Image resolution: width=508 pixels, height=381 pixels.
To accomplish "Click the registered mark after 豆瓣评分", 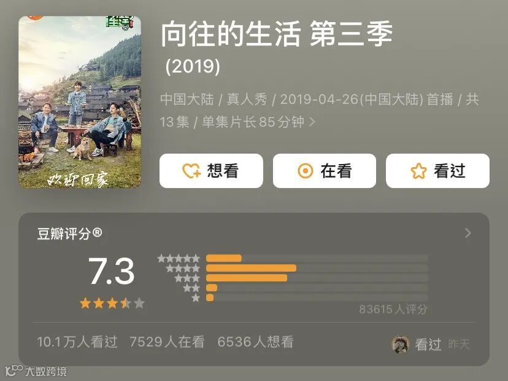I will tap(97, 232).
